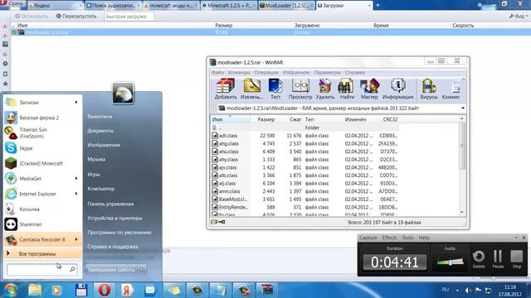Expand the Записки submenu arrow
This screenshot has height=298, width=531.
pyautogui.click(x=76, y=102)
